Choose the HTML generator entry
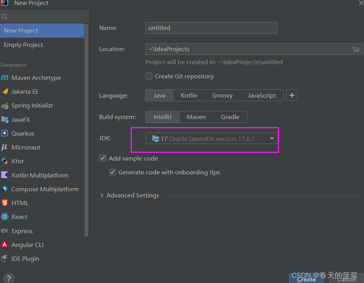This screenshot has width=364, height=283. point(42,203)
